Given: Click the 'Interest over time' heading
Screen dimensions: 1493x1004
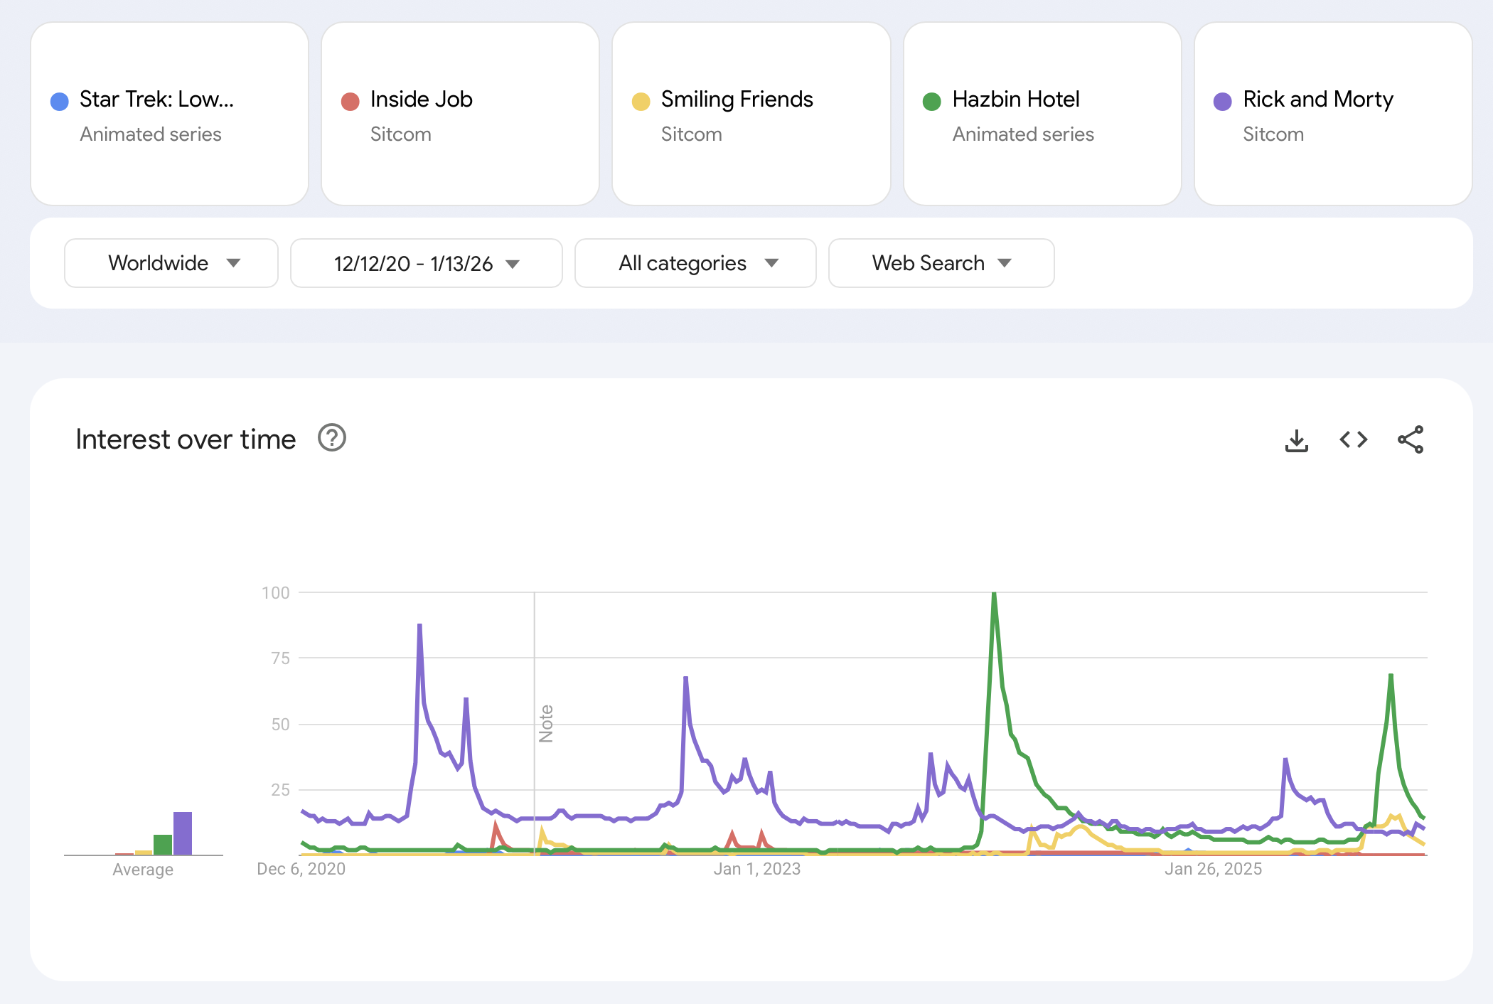Looking at the screenshot, I should [x=186, y=439].
